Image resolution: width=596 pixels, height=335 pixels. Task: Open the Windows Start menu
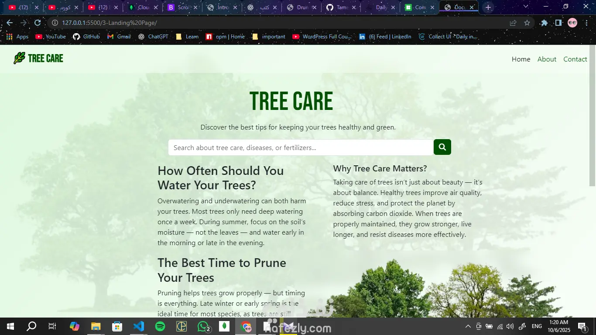coord(10,326)
